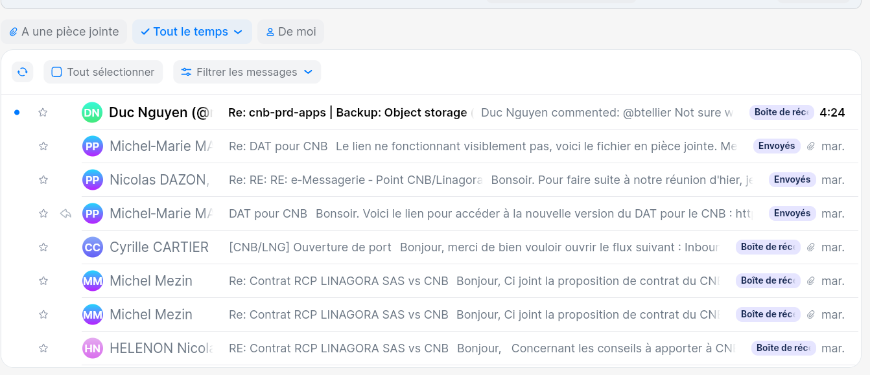Click Cyrille CARTIER's avatar
Image resolution: width=870 pixels, height=375 pixels.
[x=91, y=247]
